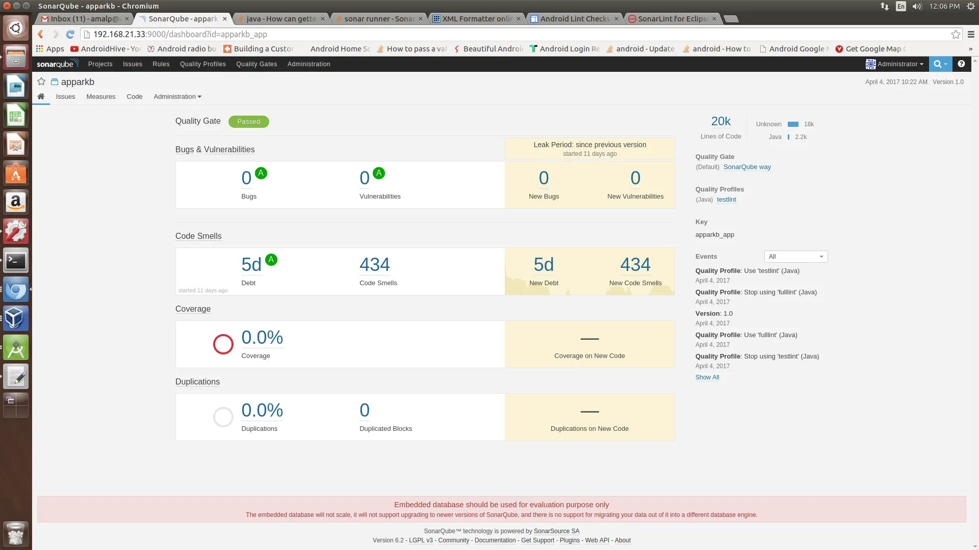
Task: Click the browser back arrow
Action: click(41, 34)
